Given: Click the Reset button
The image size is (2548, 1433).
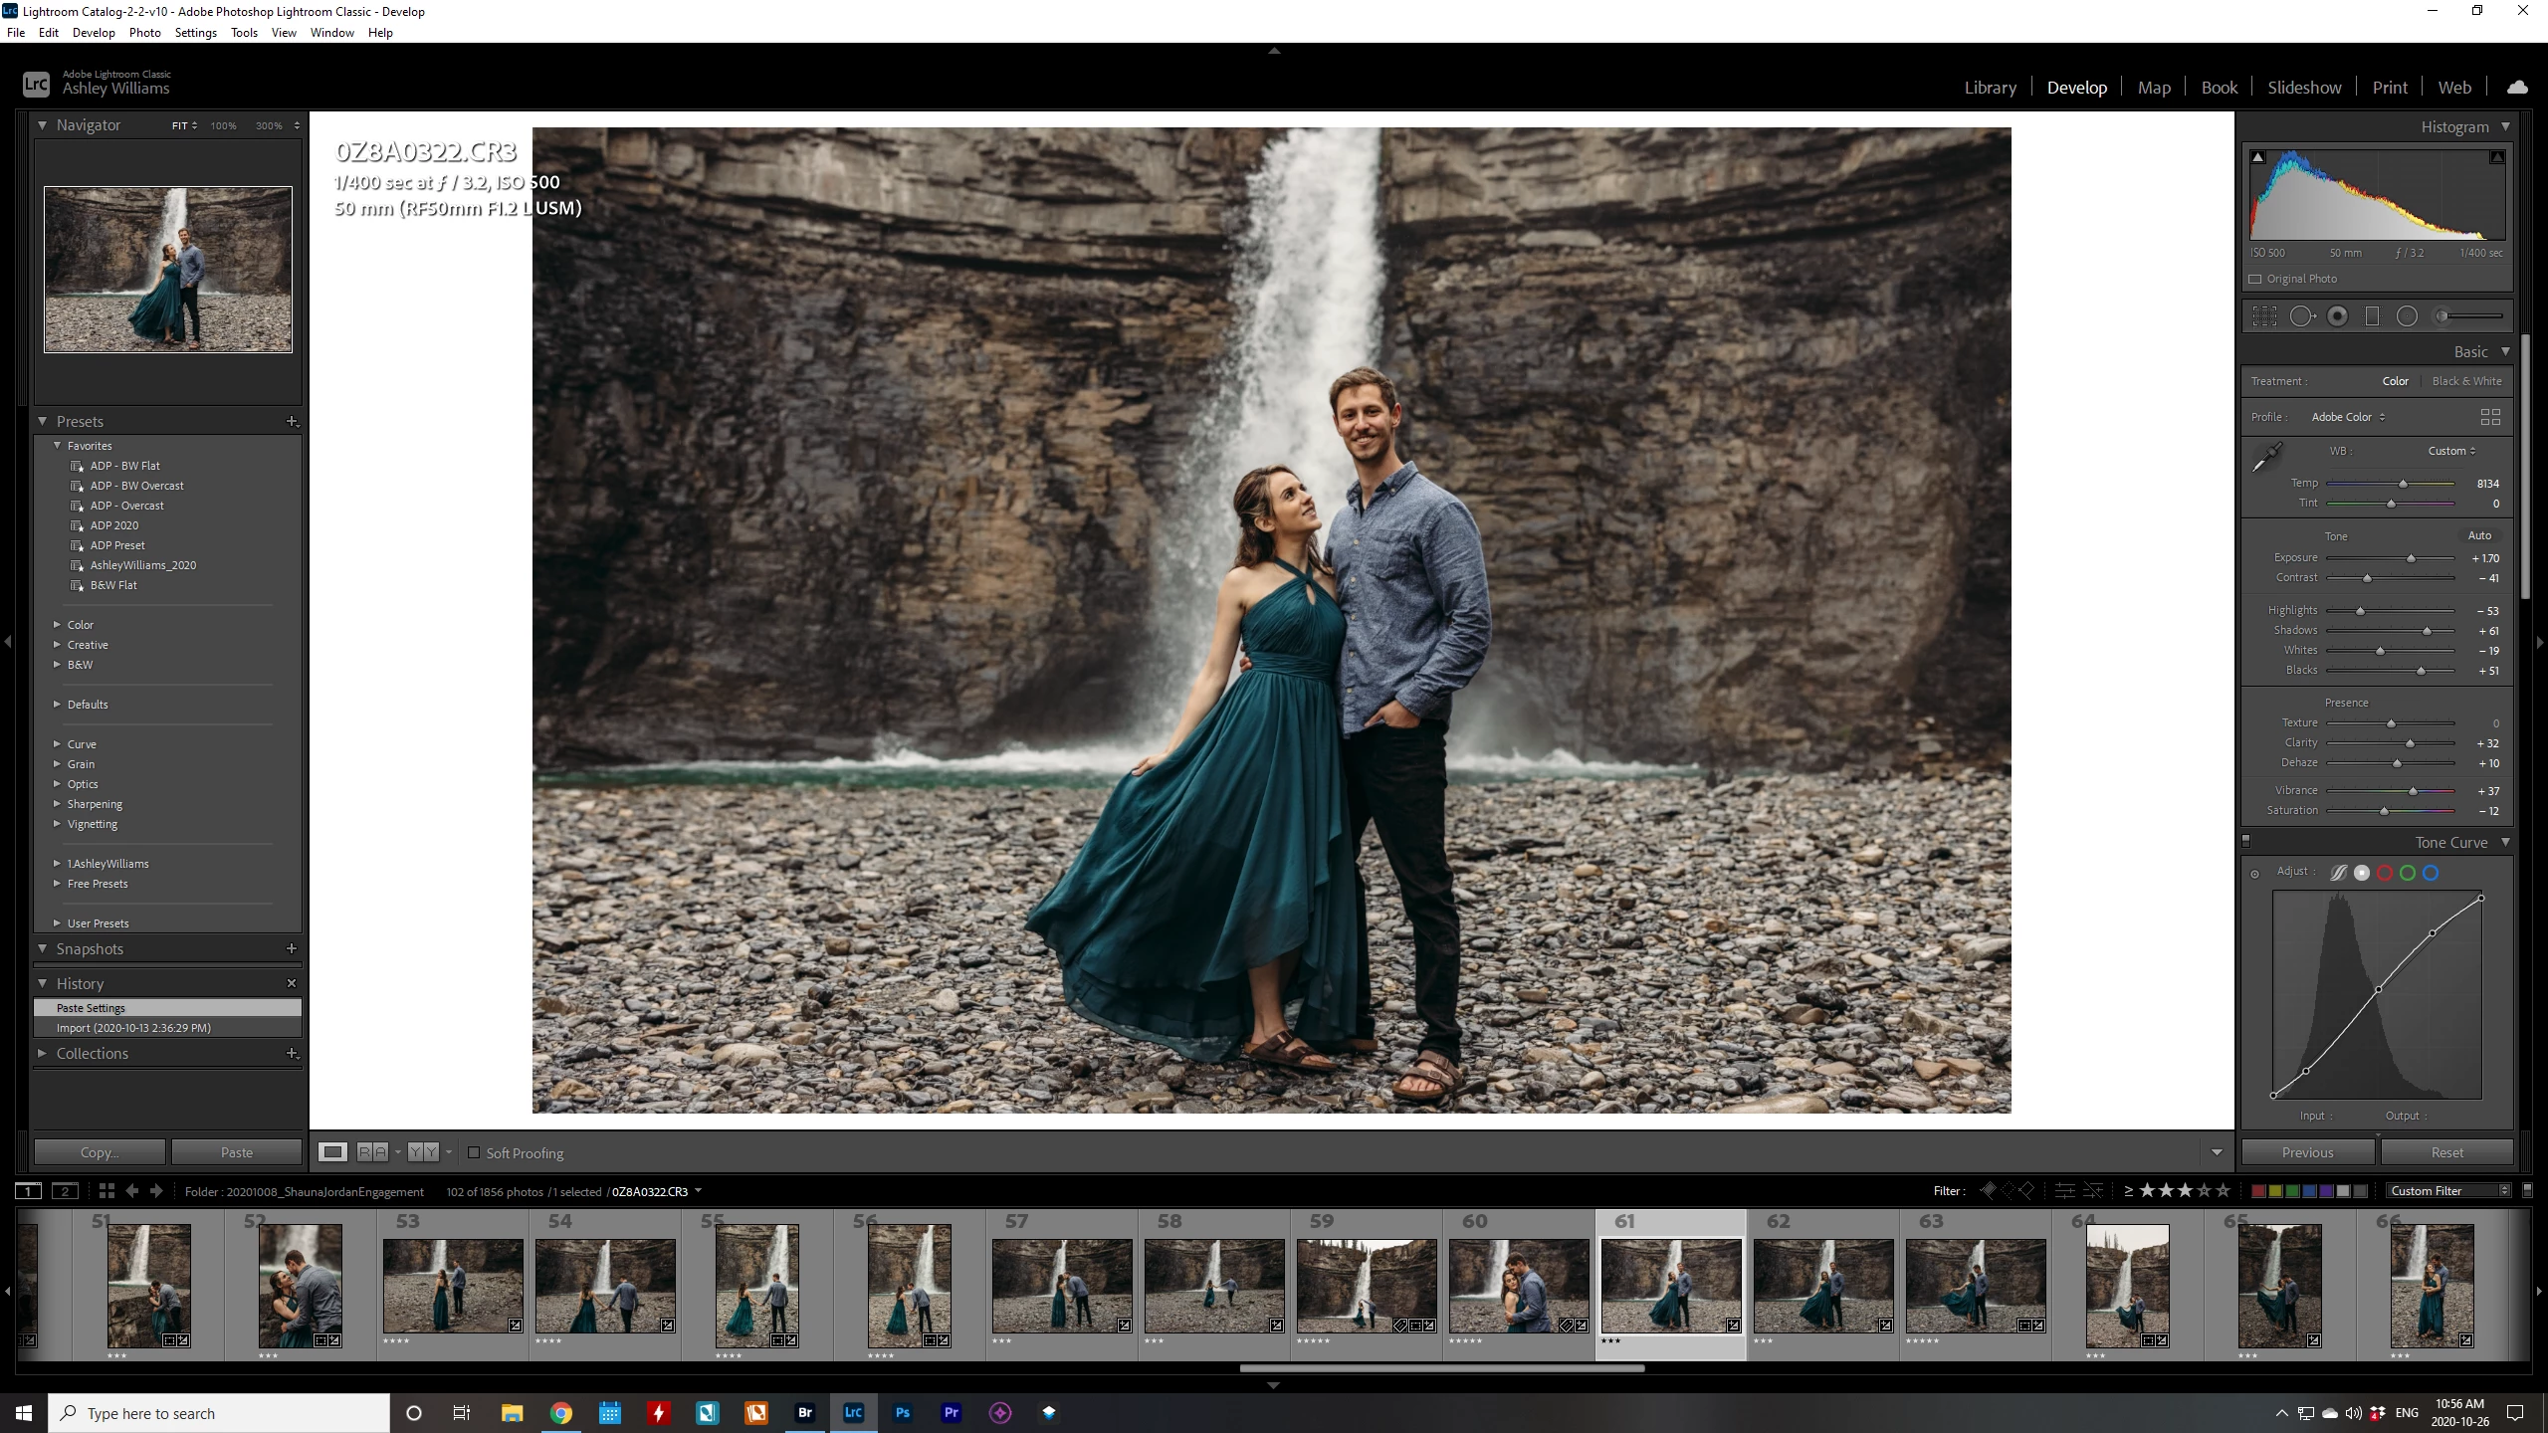Looking at the screenshot, I should tap(2446, 1152).
